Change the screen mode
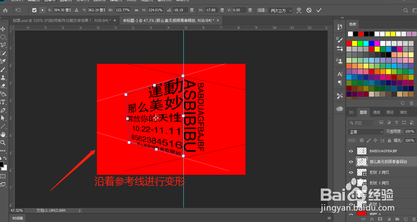Screen dimensions: 417x222 [x=3, y=184]
